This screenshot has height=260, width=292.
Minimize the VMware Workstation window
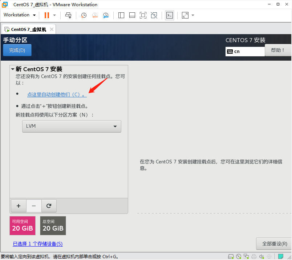tap(269, 4)
